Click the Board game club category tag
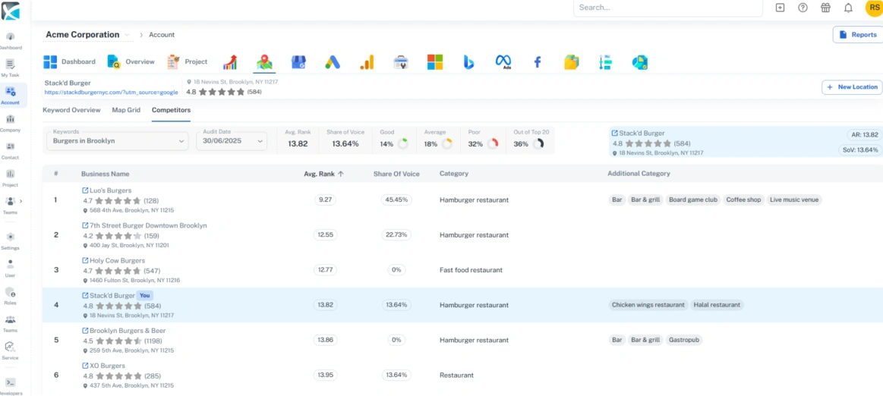This screenshot has height=396, width=883. tap(692, 200)
